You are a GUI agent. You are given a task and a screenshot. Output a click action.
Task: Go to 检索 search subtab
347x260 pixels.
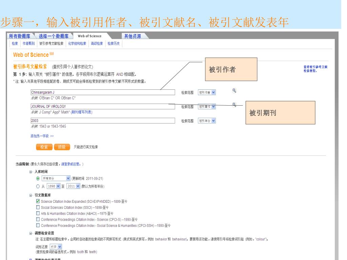[x=15, y=43]
